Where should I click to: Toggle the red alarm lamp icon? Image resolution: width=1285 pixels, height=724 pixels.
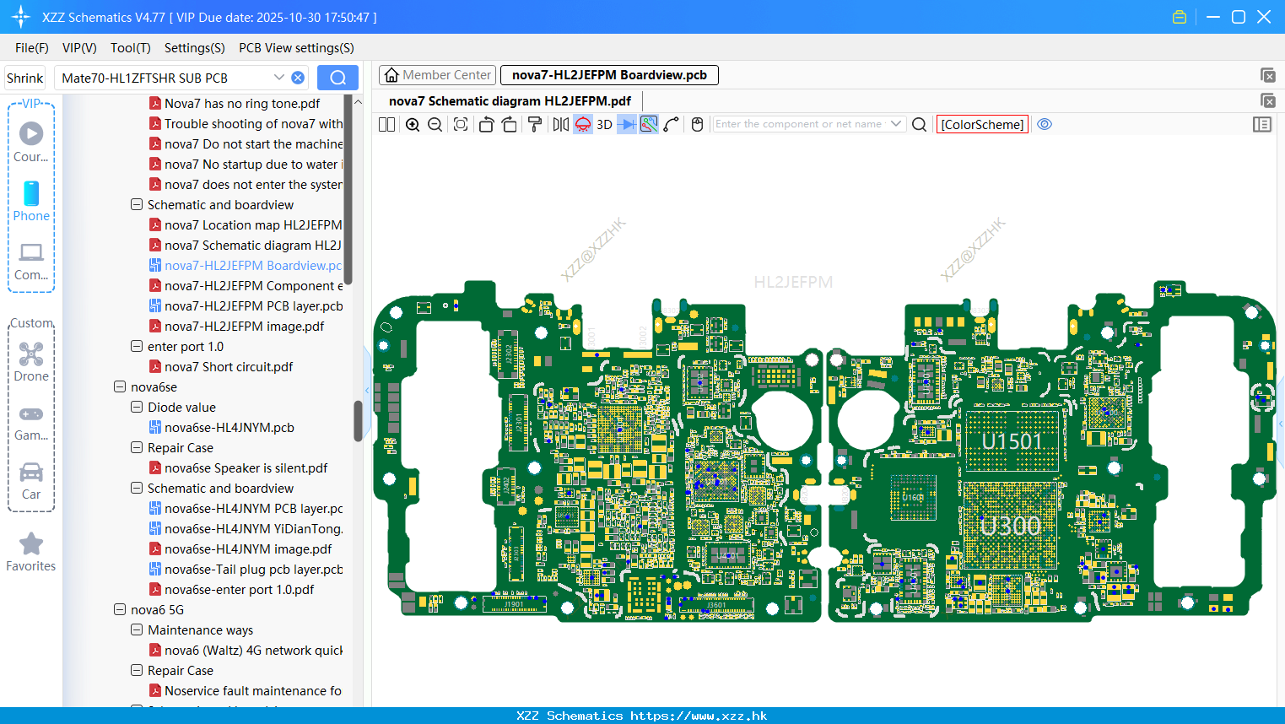coord(583,124)
